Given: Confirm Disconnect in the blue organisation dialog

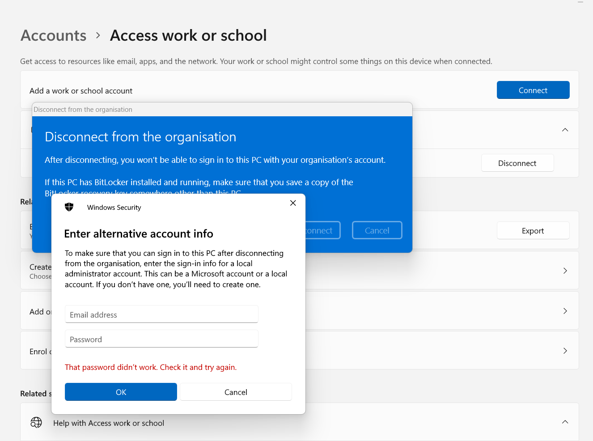Looking at the screenshot, I should (x=323, y=230).
